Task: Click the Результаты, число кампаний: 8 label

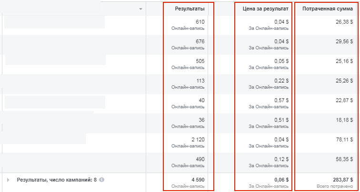Action: tap(57, 180)
